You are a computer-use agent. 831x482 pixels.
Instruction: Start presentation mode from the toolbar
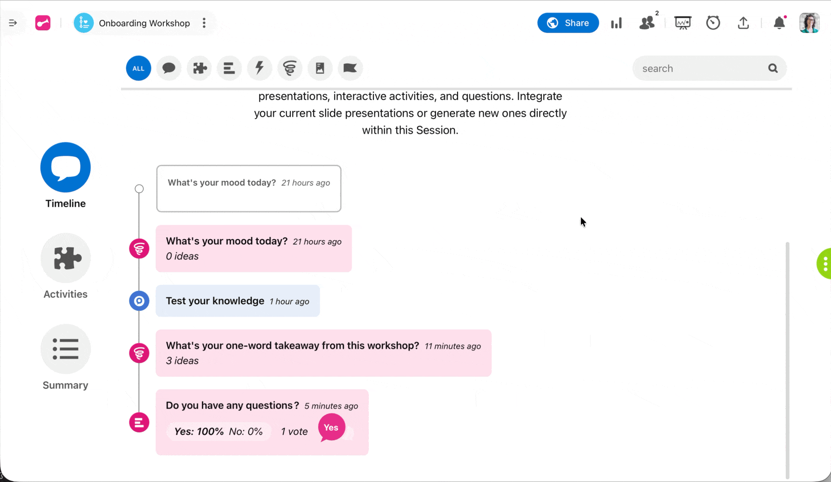682,23
